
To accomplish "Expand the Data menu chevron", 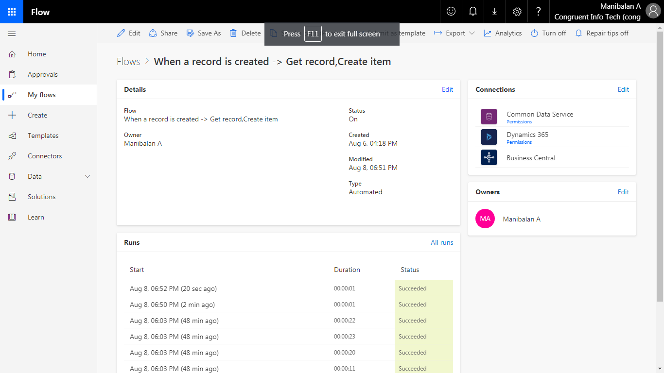I will (87, 176).
